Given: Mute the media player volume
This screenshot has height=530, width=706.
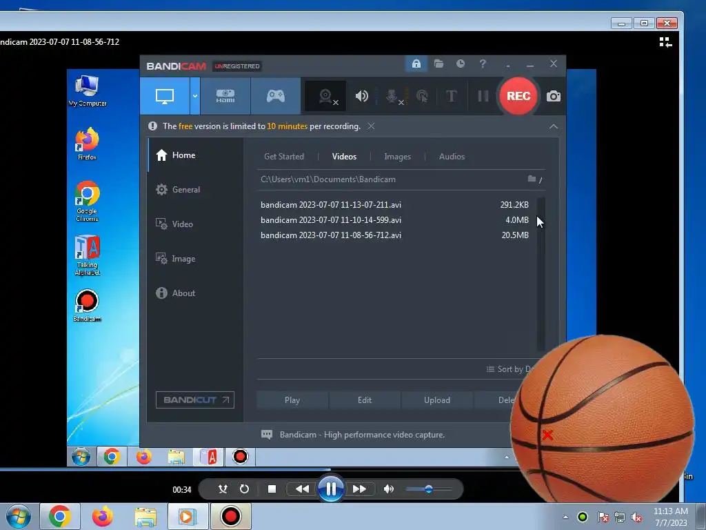Looking at the screenshot, I should [x=389, y=489].
